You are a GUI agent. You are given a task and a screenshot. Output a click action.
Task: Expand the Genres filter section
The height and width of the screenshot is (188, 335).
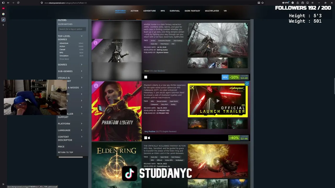[x=70, y=64]
